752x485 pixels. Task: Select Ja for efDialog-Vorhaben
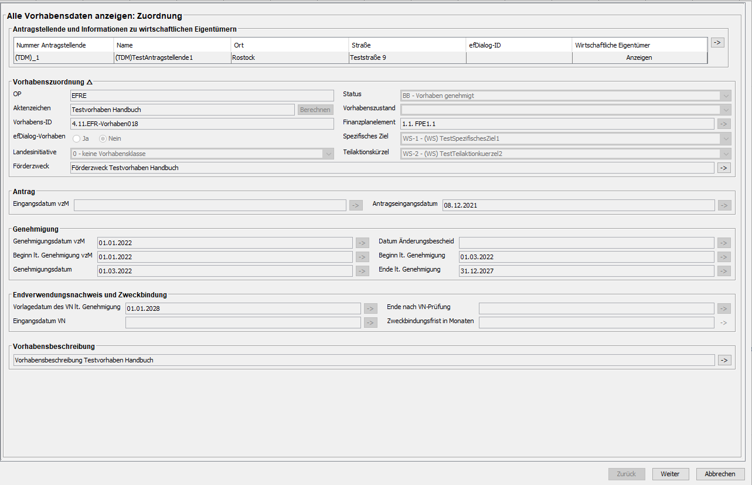77,138
